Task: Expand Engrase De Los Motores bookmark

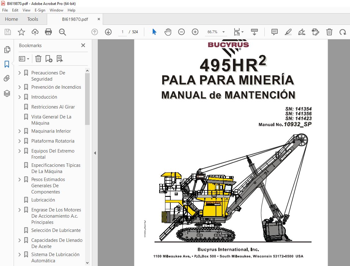Action: [x=20, y=210]
